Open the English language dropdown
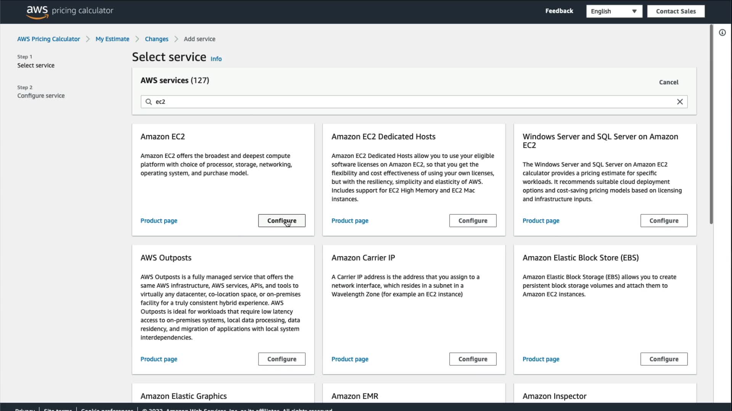 coord(614,11)
